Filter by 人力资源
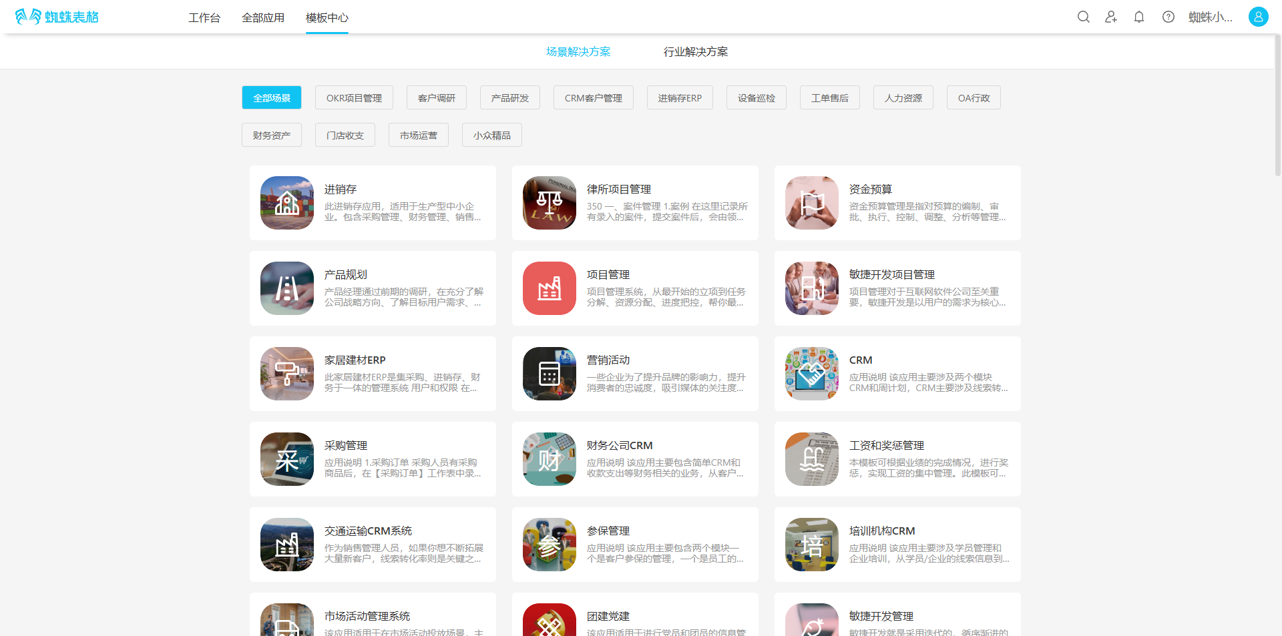Image resolution: width=1282 pixels, height=636 pixels. pos(903,97)
